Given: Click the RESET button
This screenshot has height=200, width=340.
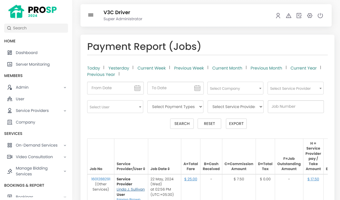Looking at the screenshot, I should point(209,124).
